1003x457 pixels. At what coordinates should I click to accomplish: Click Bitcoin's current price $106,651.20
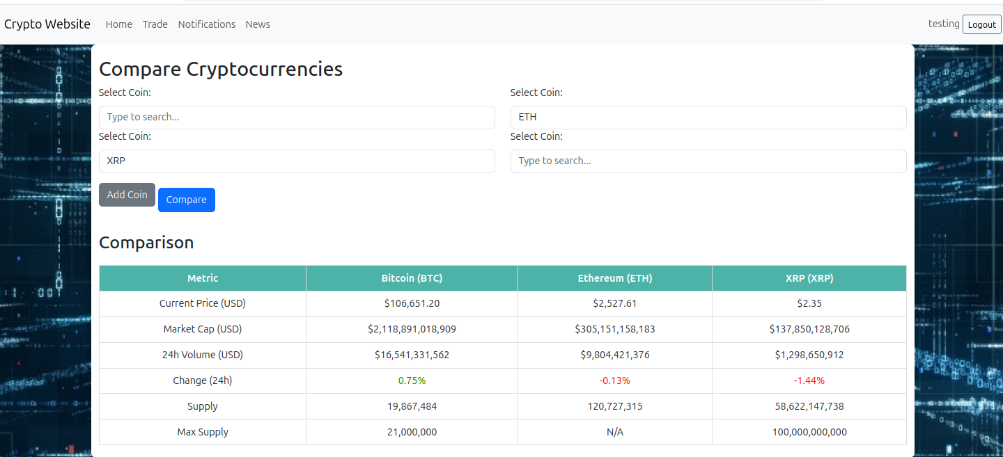tap(412, 304)
